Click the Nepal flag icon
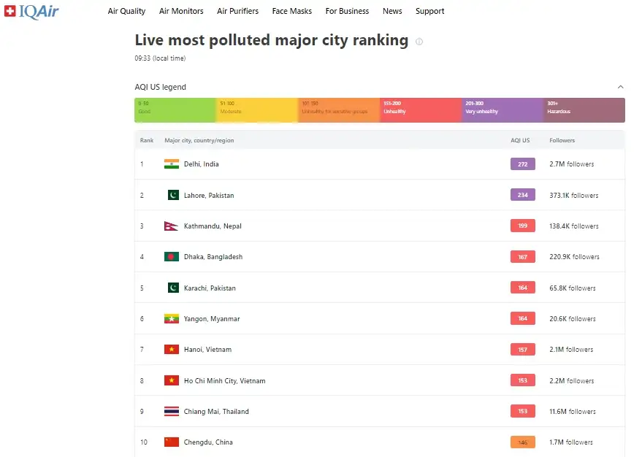This screenshot has width=642, height=457. (172, 226)
